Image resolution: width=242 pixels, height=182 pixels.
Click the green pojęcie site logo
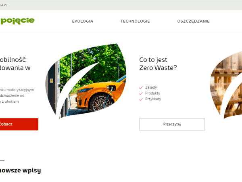pos(17,21)
